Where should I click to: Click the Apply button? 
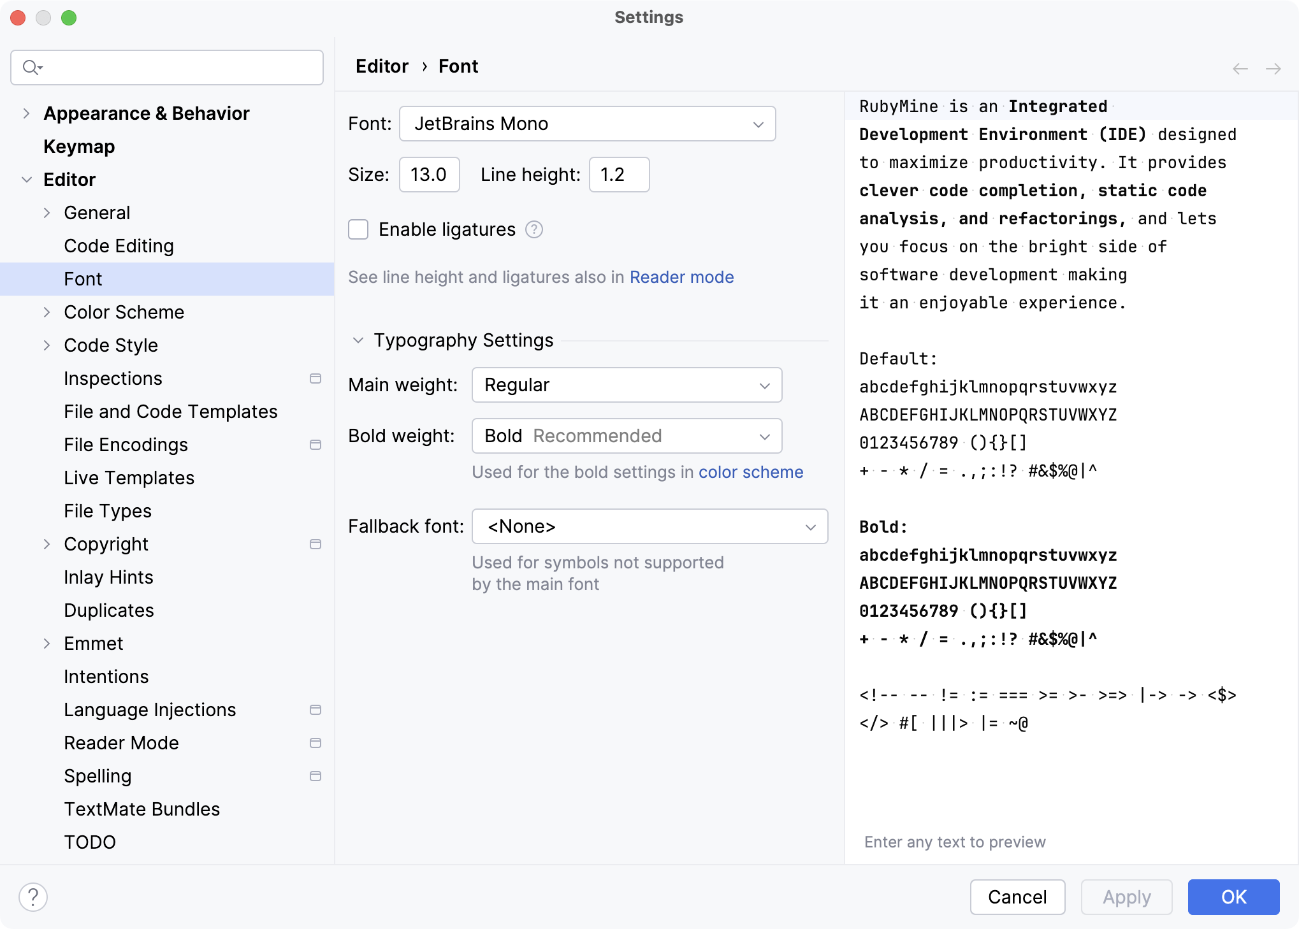point(1126,897)
